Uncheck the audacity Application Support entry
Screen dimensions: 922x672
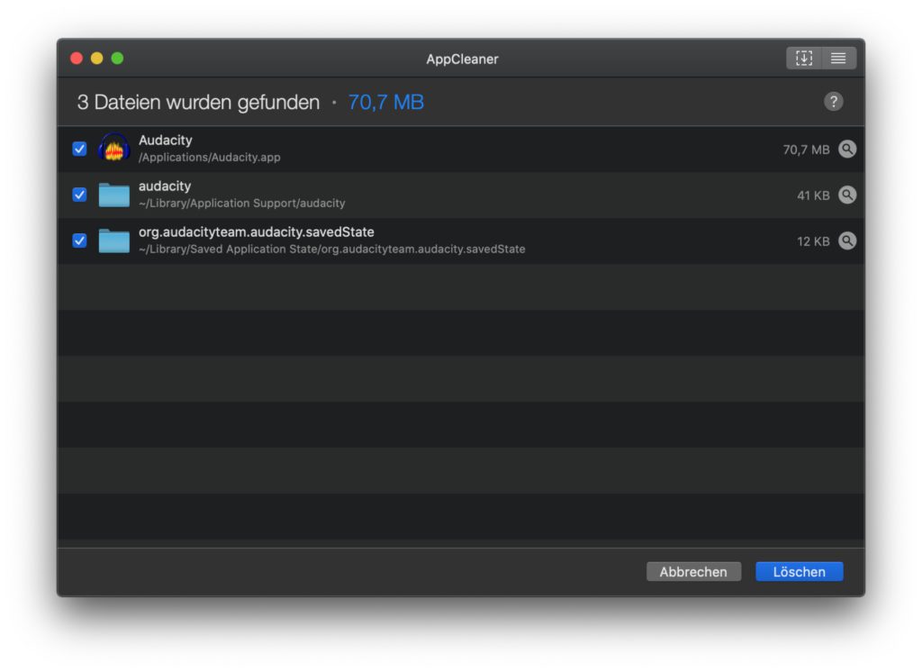(x=79, y=194)
